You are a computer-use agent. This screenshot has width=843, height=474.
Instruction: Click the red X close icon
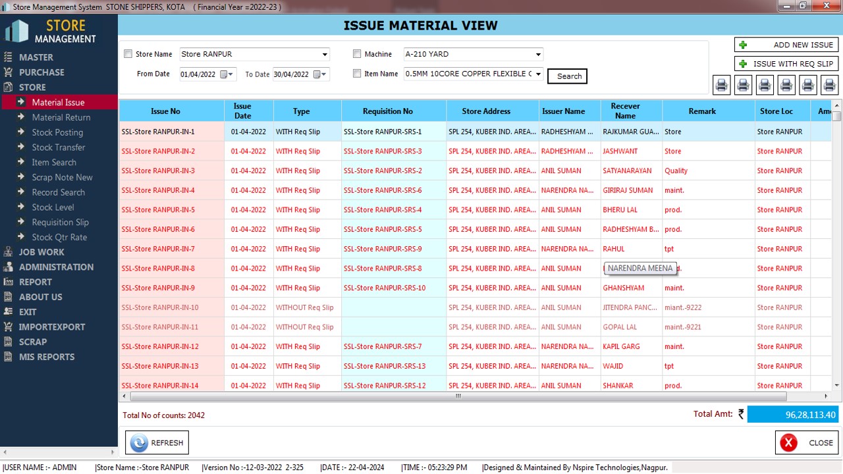[x=788, y=443]
